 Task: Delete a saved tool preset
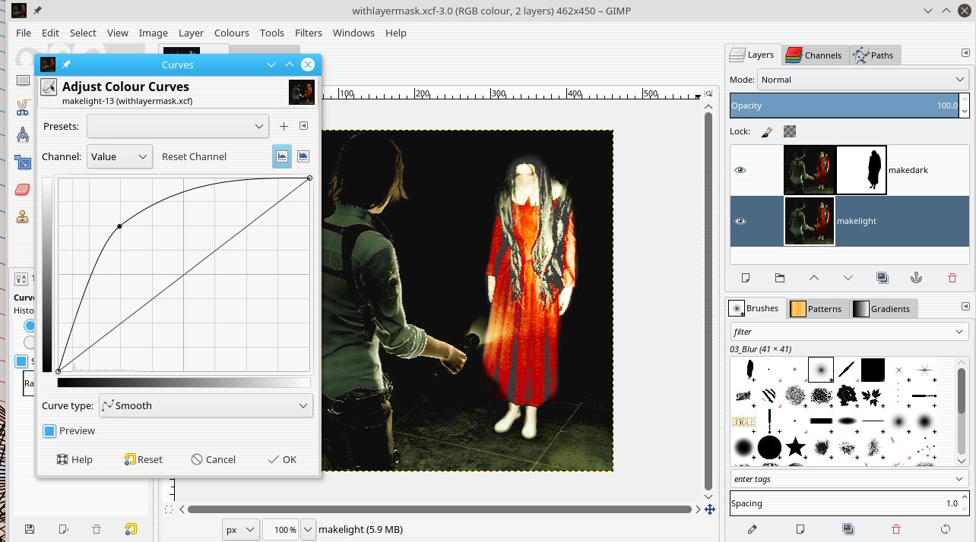click(x=97, y=529)
